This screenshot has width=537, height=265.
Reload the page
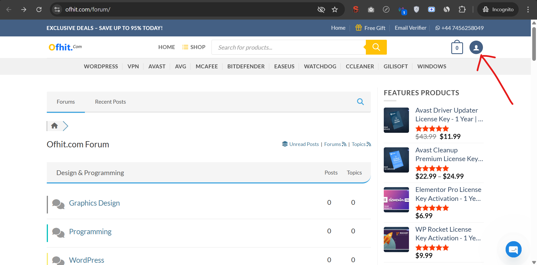pos(39,10)
